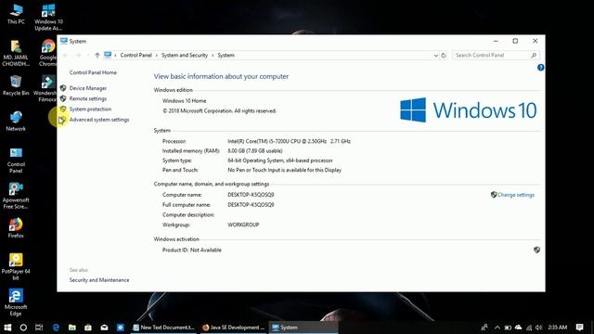The width and height of the screenshot is (594, 334).
Task: Expand the chevron after Control Panel breadcrumb
Action: coord(157,56)
